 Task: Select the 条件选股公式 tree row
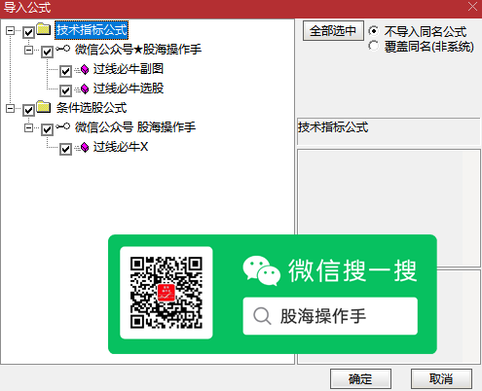[x=92, y=108]
